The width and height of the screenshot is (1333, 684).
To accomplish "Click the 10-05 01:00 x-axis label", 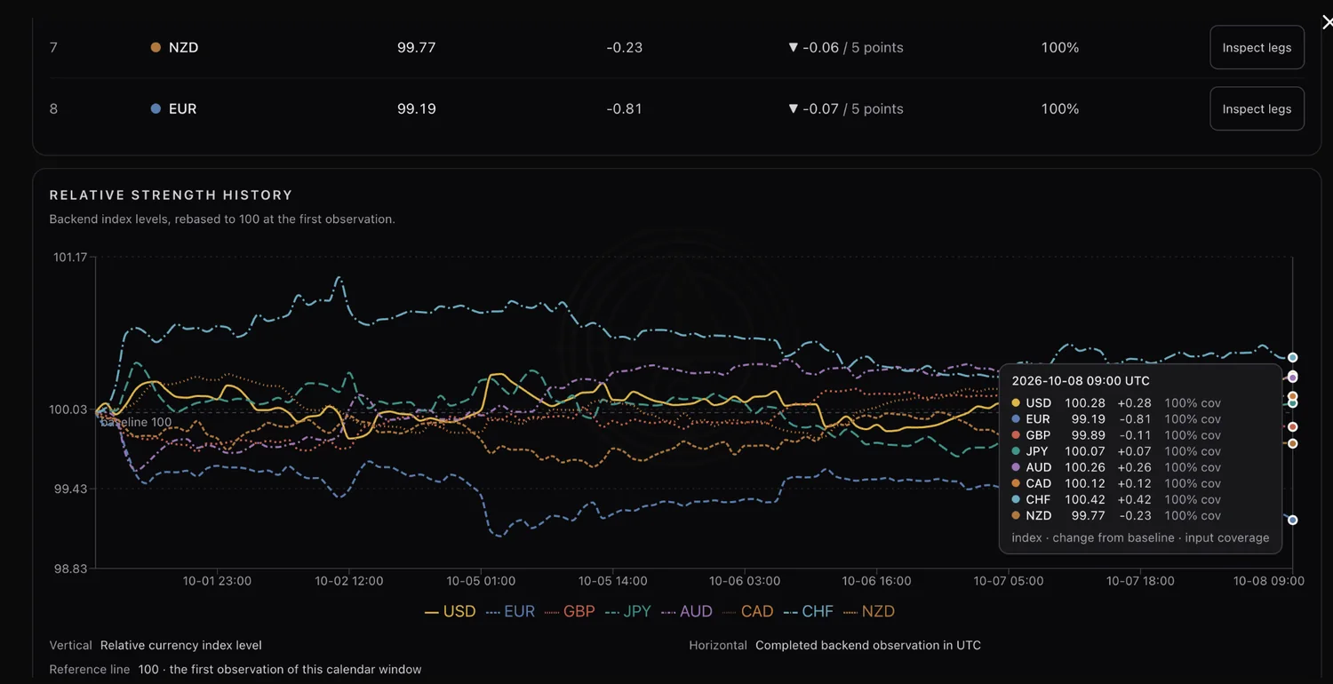I will tap(481, 581).
